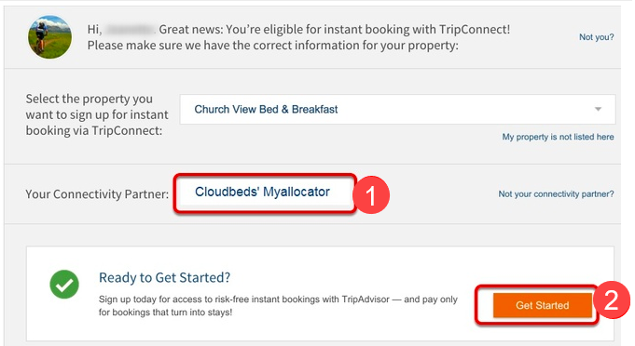Click the "Great news" TripConnect eligibility message
The height and width of the screenshot is (346, 635).
[x=335, y=30]
